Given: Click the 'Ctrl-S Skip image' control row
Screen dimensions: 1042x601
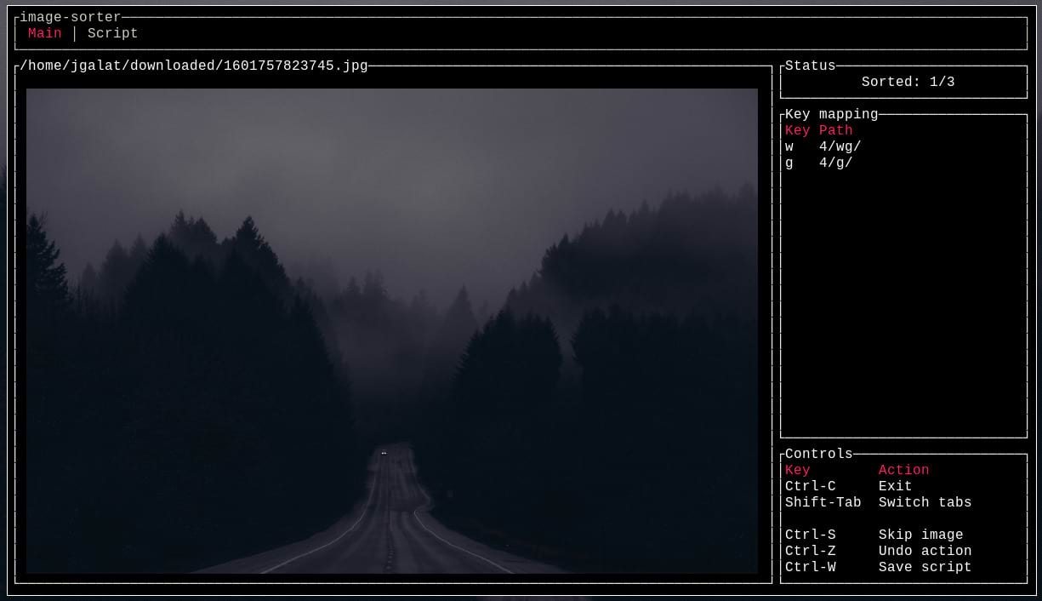Looking at the screenshot, I should click(904, 535).
